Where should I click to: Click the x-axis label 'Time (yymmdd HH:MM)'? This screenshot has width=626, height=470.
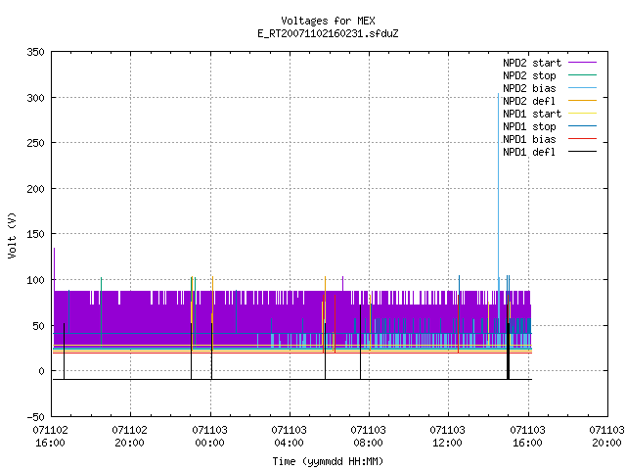[x=328, y=461]
